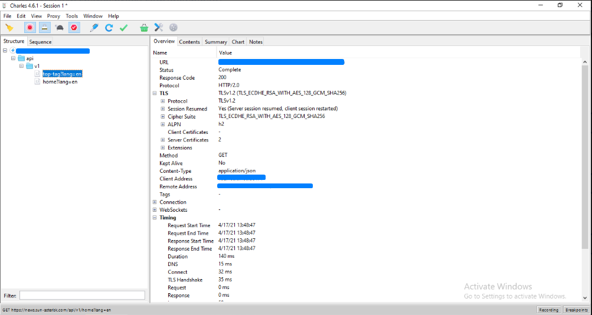Open the Tools menu
Image resolution: width=592 pixels, height=315 pixels.
pos(72,16)
